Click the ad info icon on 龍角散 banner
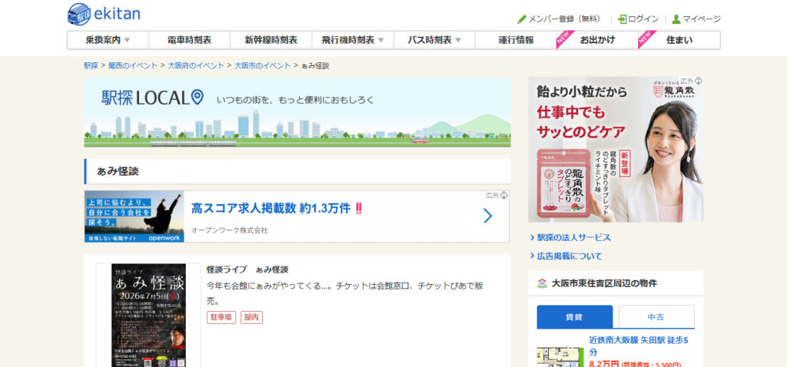 699,81
